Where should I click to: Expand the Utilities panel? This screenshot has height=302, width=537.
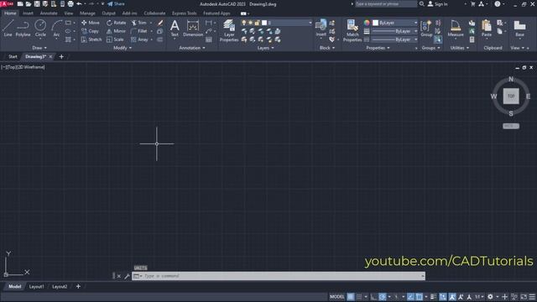click(x=459, y=48)
